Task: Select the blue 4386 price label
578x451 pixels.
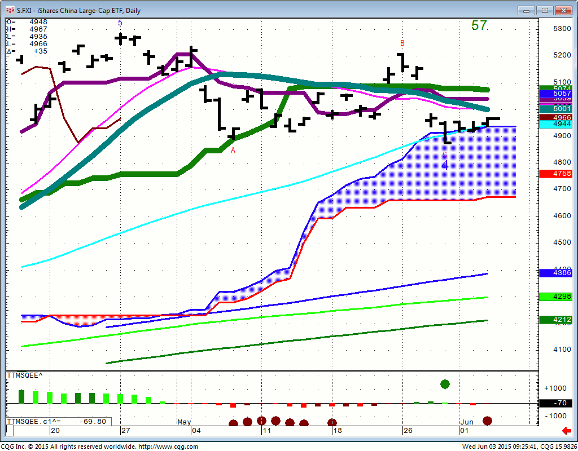Action: (x=555, y=273)
